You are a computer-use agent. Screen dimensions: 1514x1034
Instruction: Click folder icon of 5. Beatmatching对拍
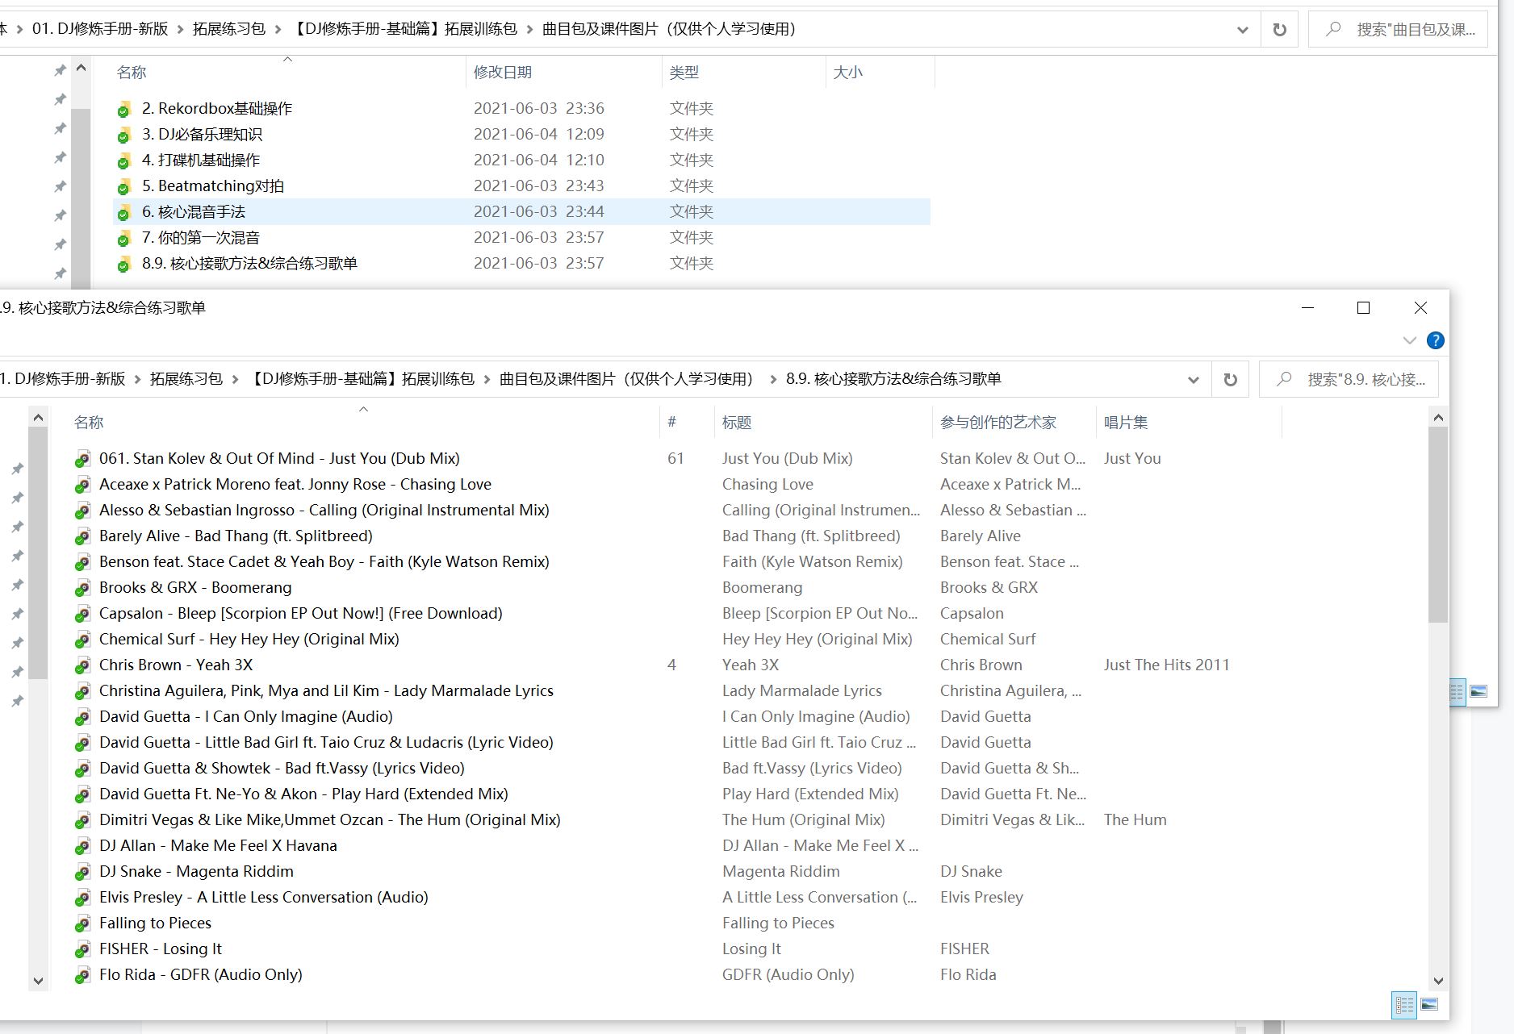tap(123, 186)
